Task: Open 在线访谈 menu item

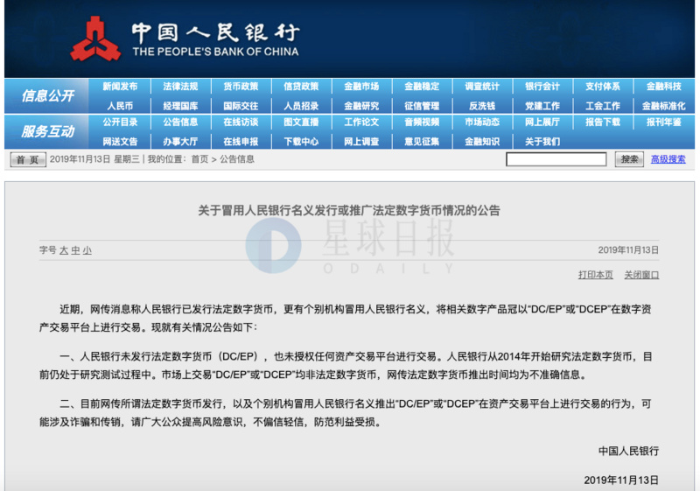Action: 241,122
